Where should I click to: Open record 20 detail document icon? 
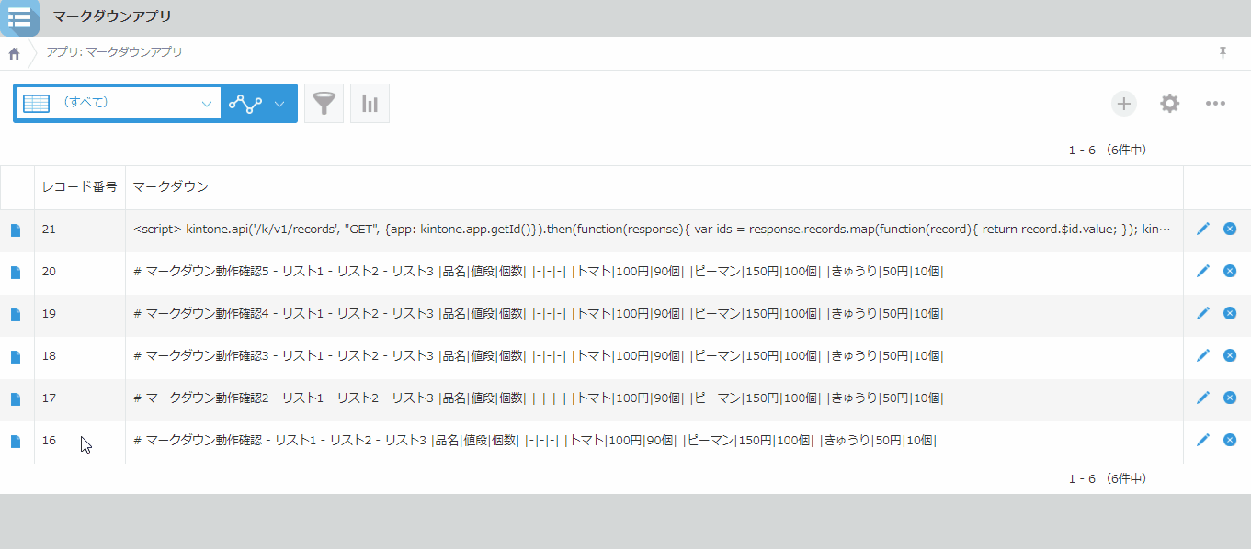pos(16,273)
